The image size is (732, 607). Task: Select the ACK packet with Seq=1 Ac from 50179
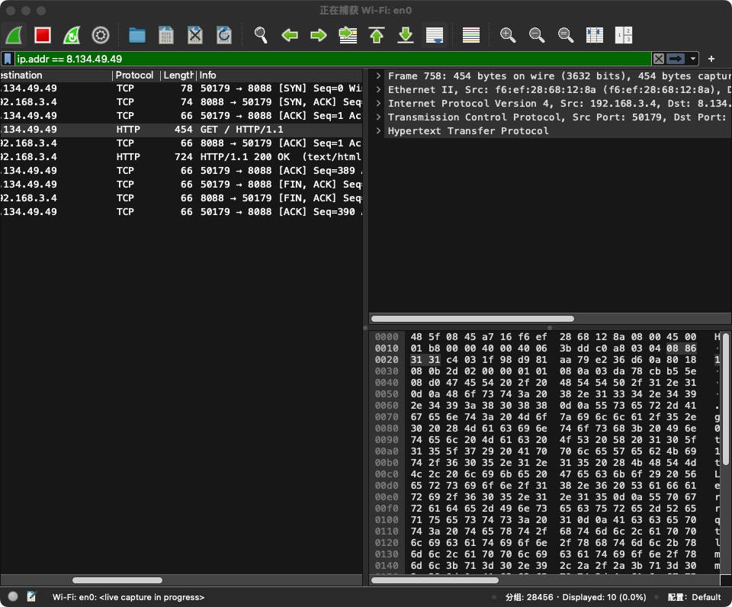pos(181,116)
